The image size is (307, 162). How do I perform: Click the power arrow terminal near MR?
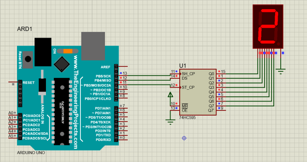(171, 95)
